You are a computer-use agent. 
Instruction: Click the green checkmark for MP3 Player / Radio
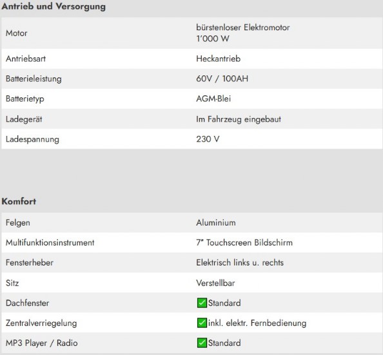tap(202, 343)
